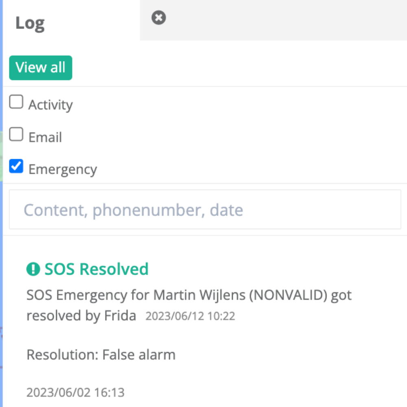Screen dimensions: 407x407
Task: Enable the Activity filter checkbox
Action: [16, 102]
